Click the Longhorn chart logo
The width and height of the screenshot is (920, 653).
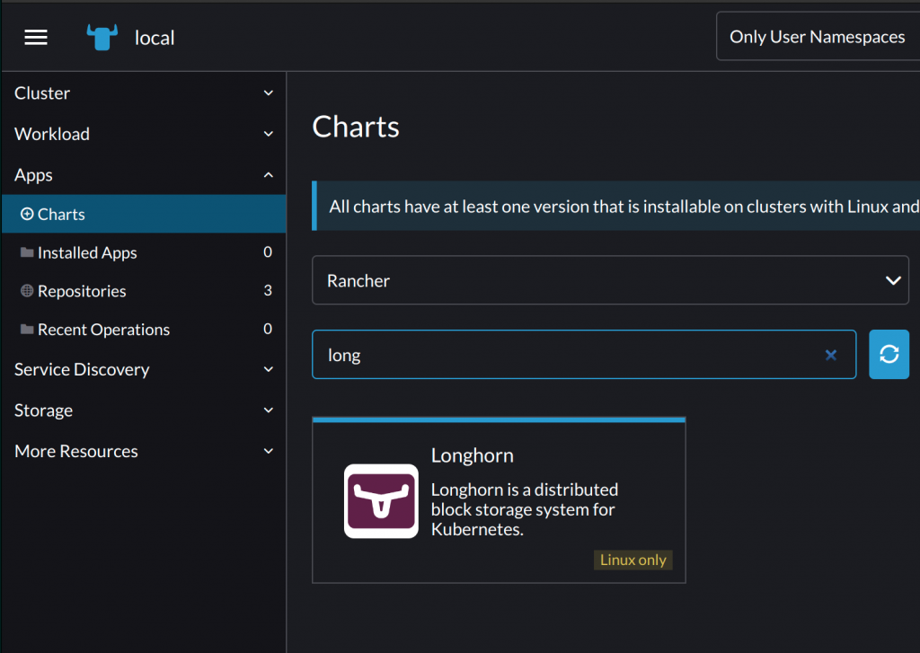[381, 501]
